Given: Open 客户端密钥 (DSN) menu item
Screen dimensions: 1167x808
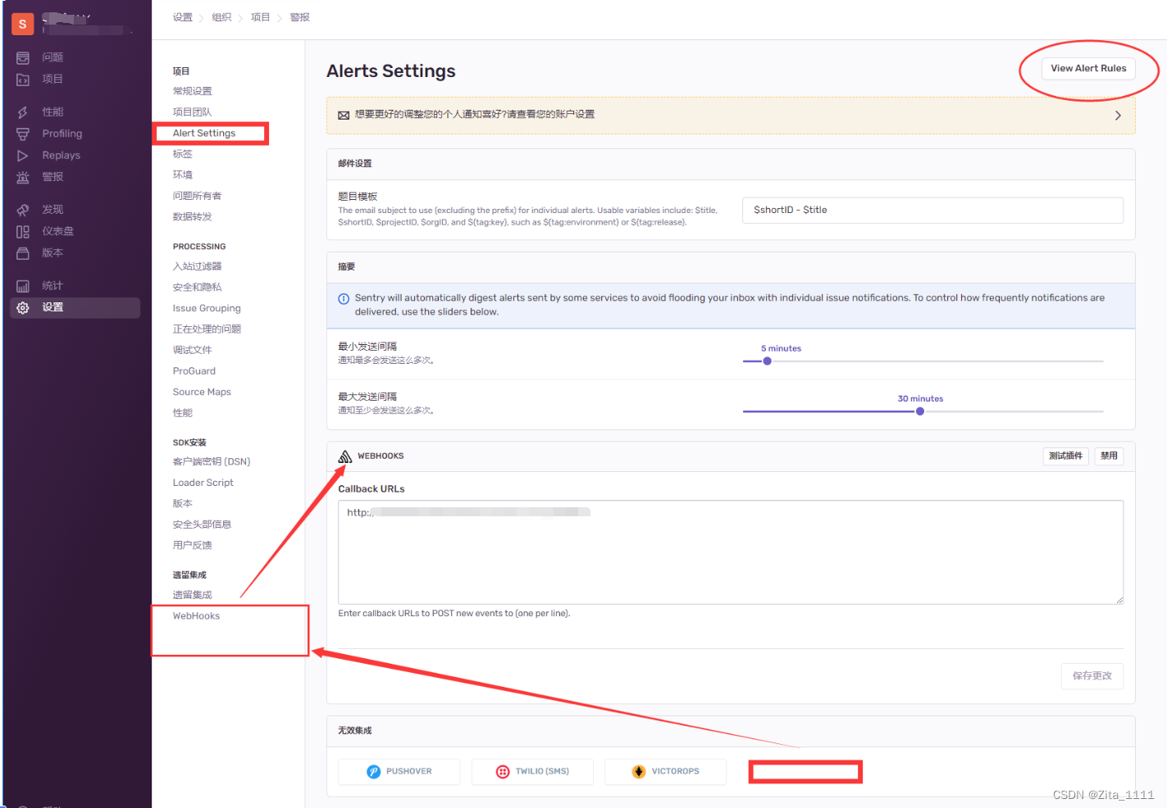Looking at the screenshot, I should 212,461.
